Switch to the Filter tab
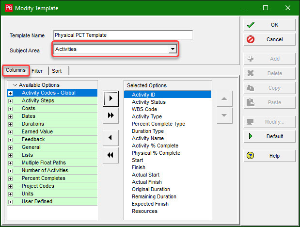Screen dimensions: 300x227 (x=37, y=71)
